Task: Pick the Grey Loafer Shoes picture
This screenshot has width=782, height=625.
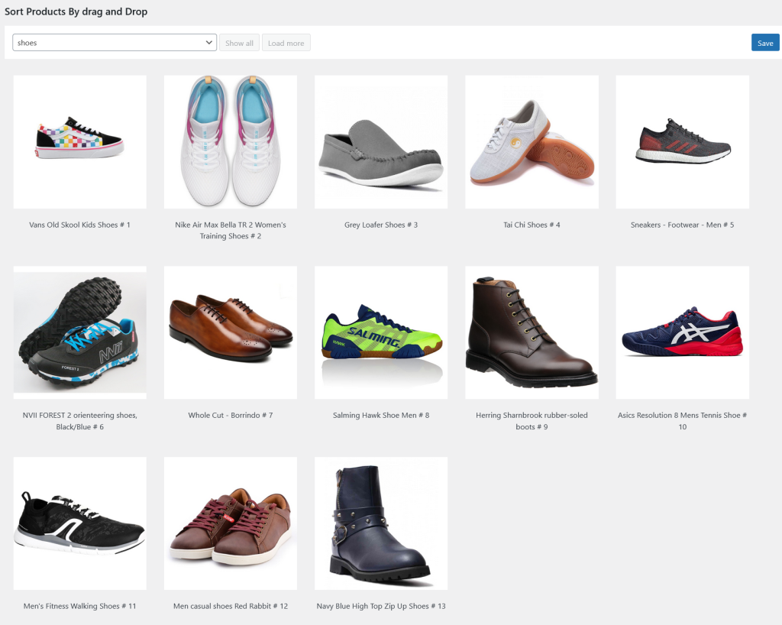Action: coord(380,141)
